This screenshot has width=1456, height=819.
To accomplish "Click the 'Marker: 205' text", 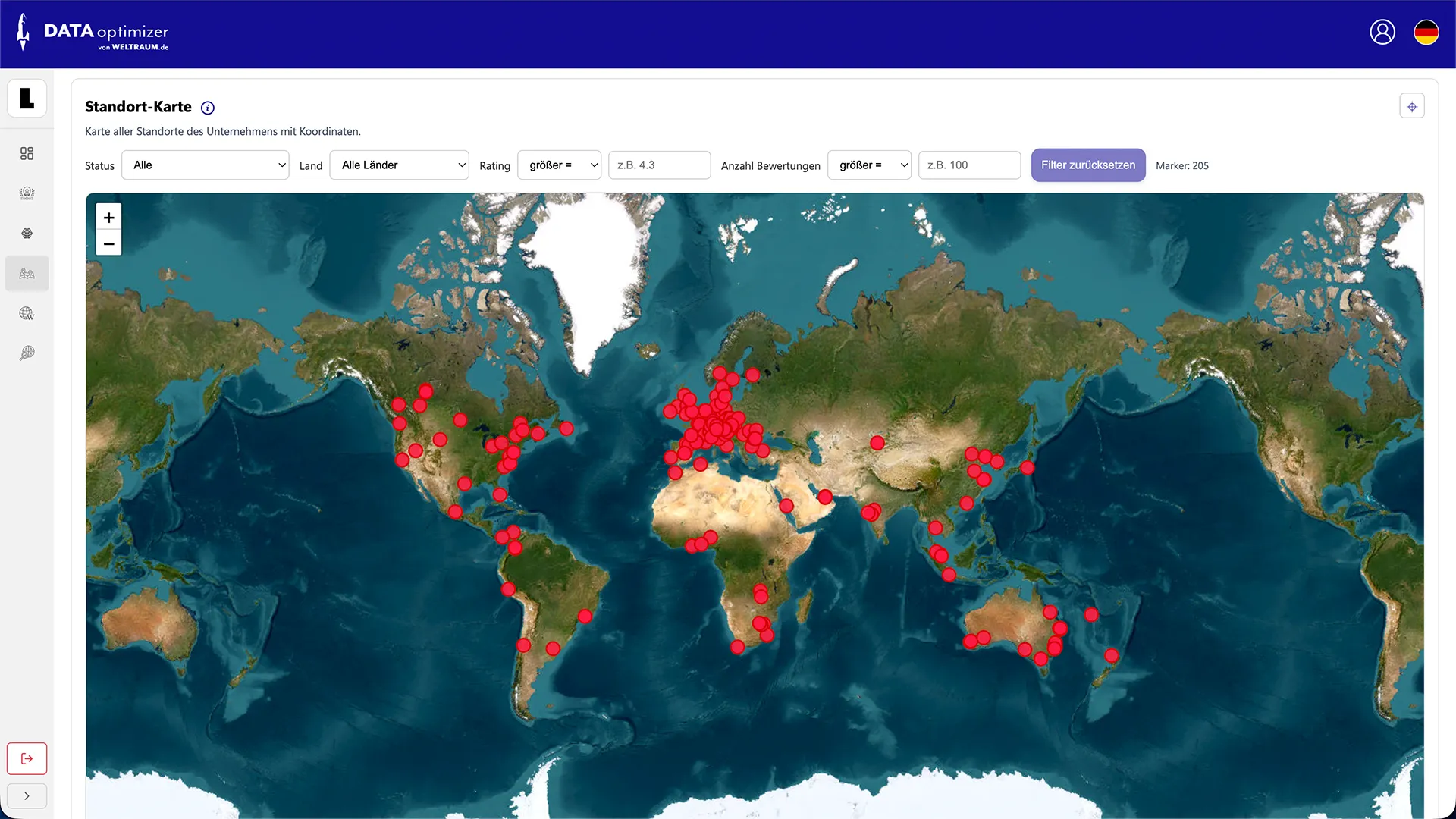I will 1182,165.
